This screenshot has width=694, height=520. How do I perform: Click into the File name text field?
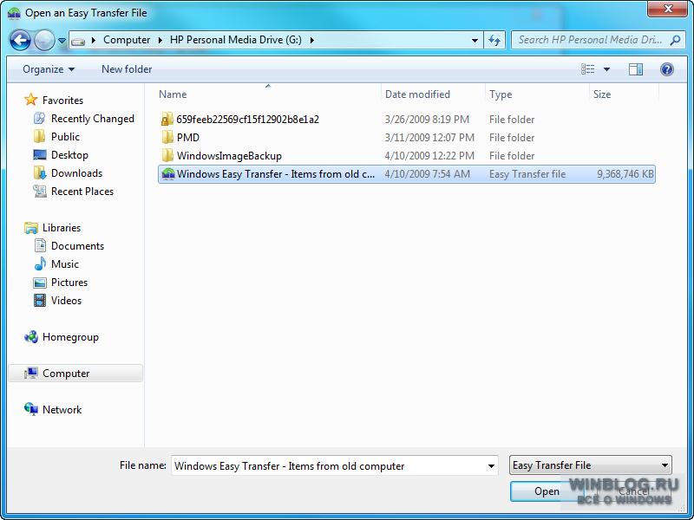click(328, 465)
